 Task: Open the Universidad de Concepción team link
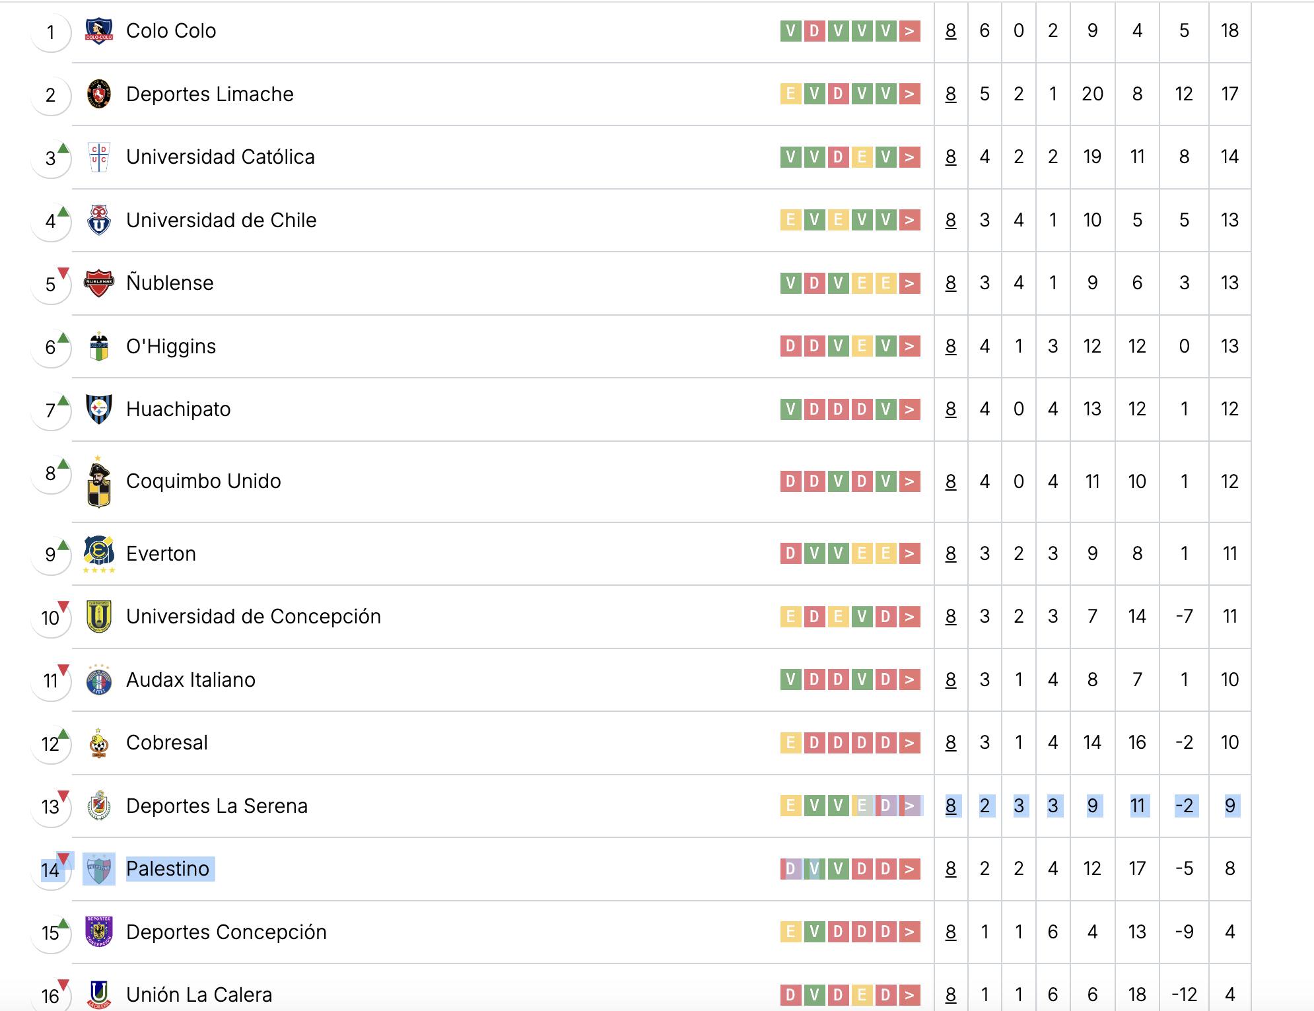point(254,616)
